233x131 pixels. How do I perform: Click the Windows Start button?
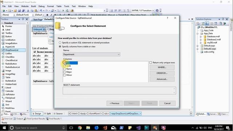coord(4,128)
